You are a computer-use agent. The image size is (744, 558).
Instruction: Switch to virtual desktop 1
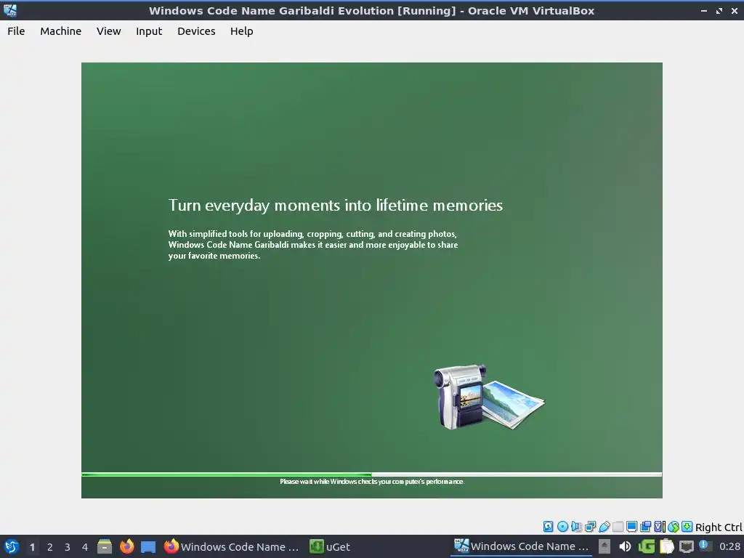point(32,547)
